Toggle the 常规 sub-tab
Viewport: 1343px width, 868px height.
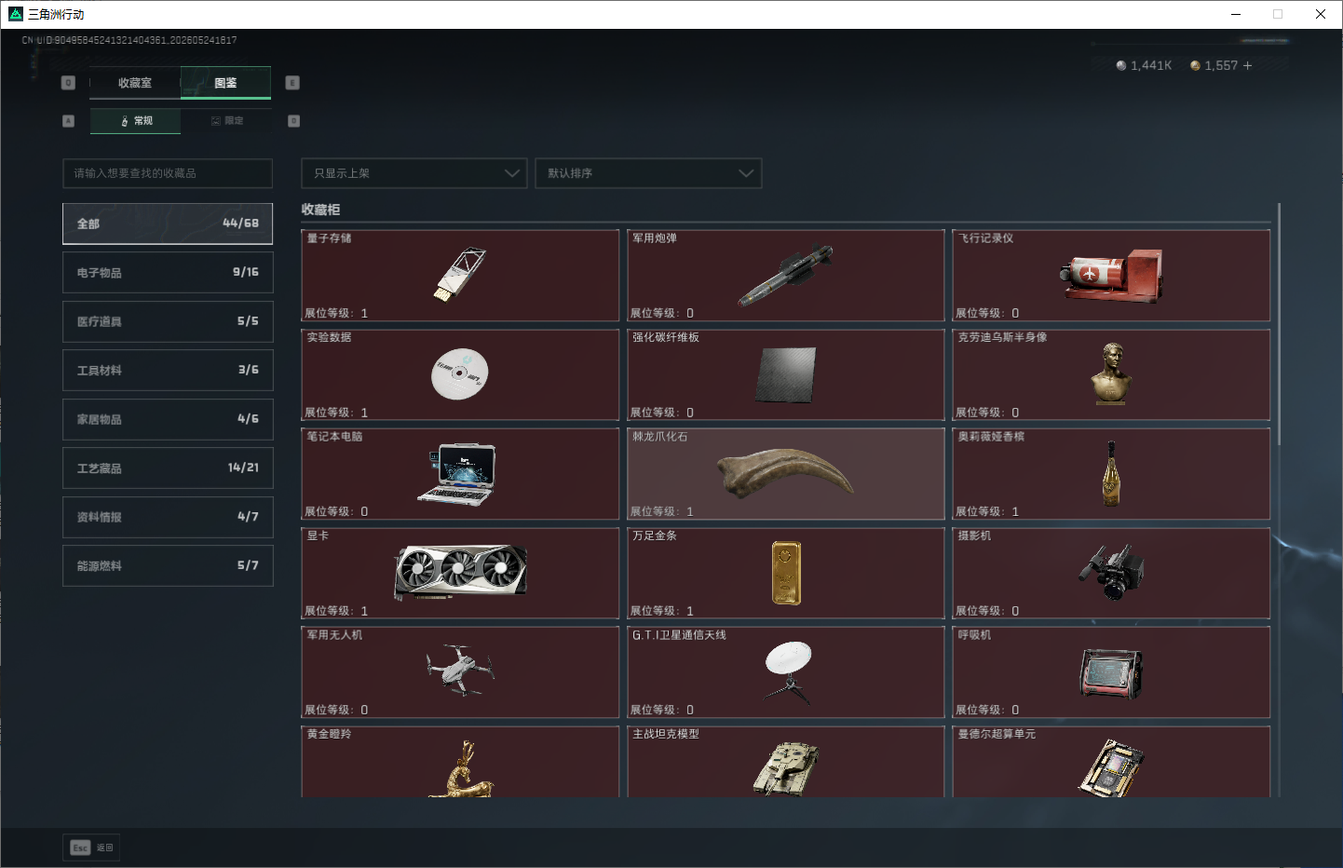tap(136, 121)
